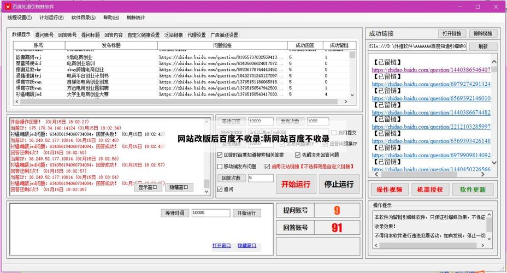The width and height of the screenshot is (507, 273).
Task: Click data table horizontal scroll-right arrow
Action: point(346,102)
